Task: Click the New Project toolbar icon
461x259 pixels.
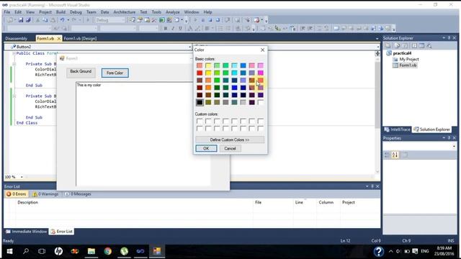Action: [x=10, y=20]
